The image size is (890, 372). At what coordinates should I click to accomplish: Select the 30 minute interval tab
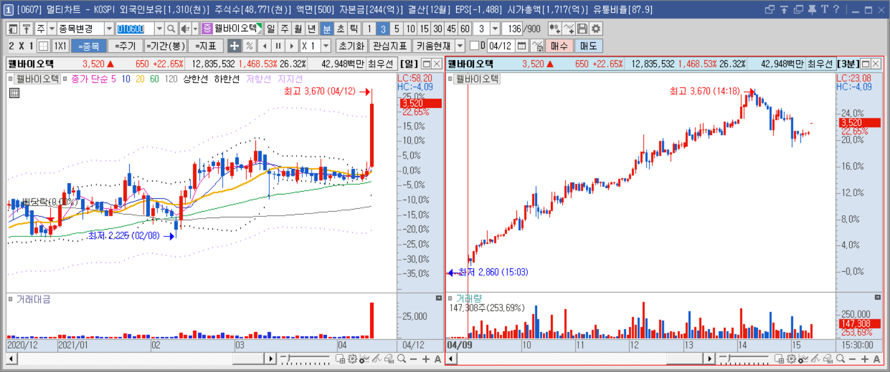[437, 29]
